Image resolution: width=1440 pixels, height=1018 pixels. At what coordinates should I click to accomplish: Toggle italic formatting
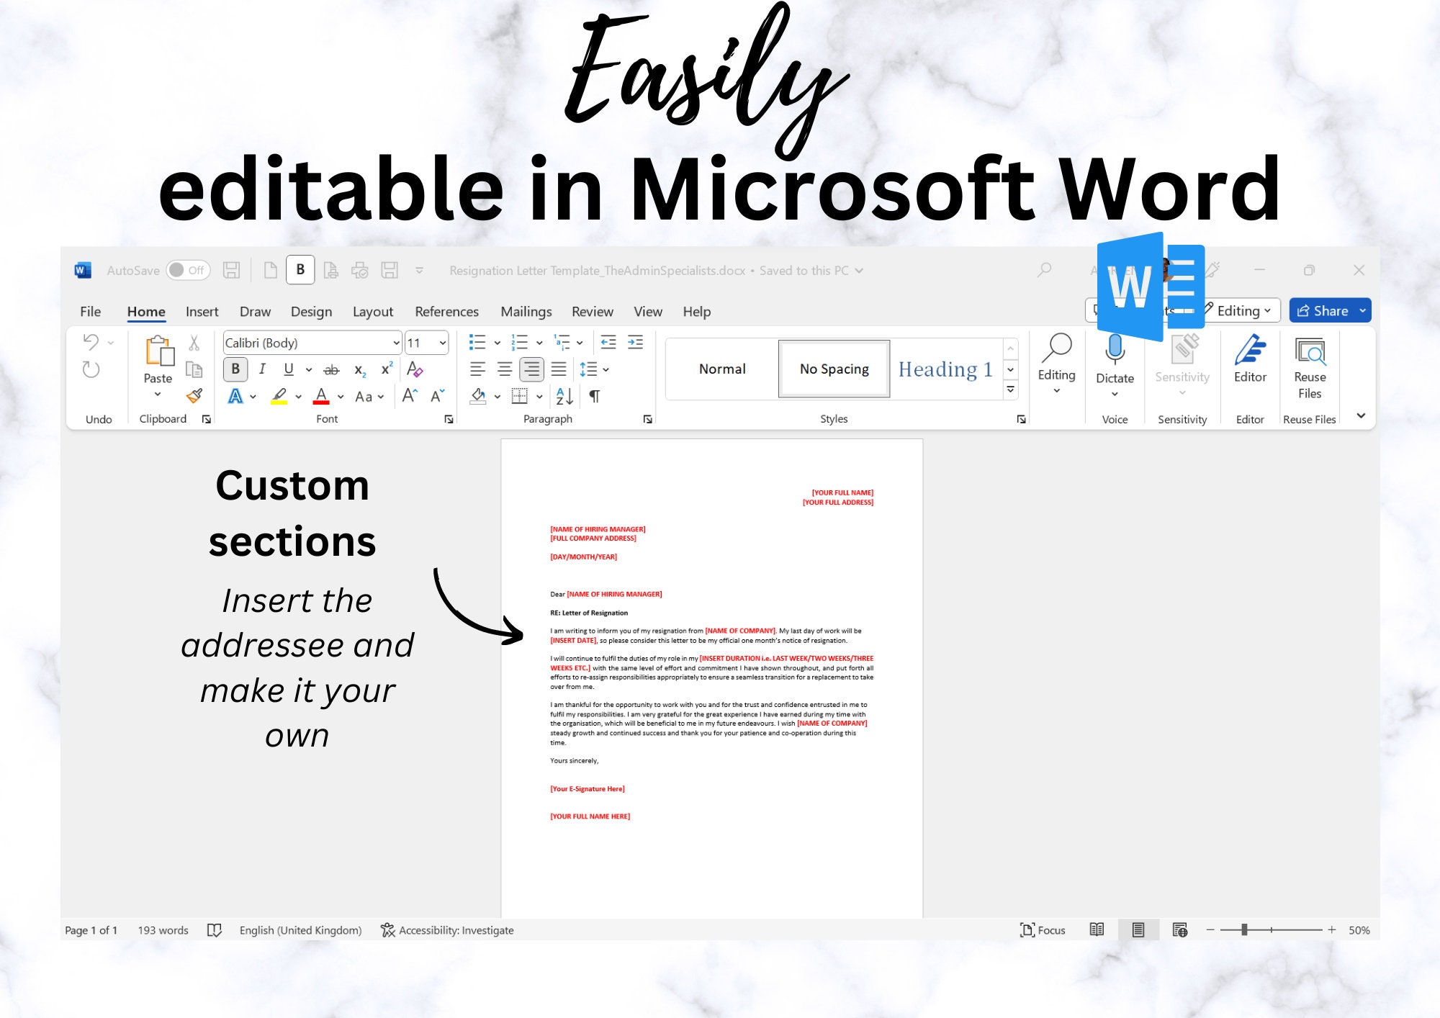click(x=262, y=369)
